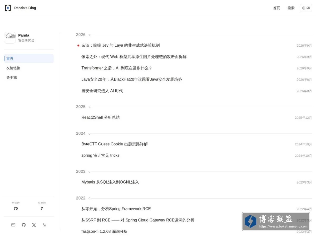Image resolution: width=316 pixels, height=237 pixels.
Task: Open article 当安全研究进入 AI 时代
Action: coord(102,91)
